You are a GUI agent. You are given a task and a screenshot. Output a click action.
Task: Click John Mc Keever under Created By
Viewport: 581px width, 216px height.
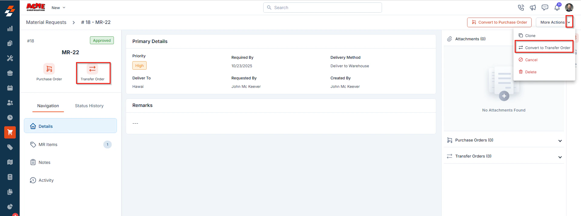345,86
